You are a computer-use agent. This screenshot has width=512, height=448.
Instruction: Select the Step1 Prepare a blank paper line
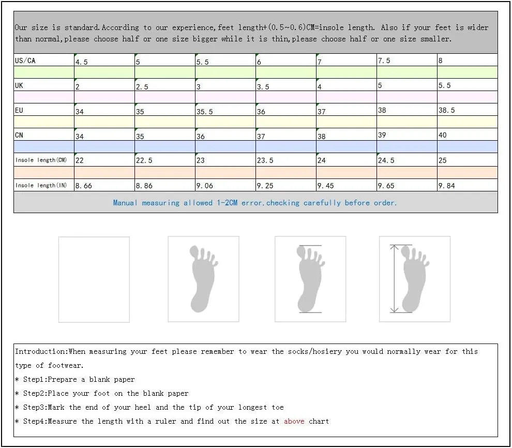75,379
